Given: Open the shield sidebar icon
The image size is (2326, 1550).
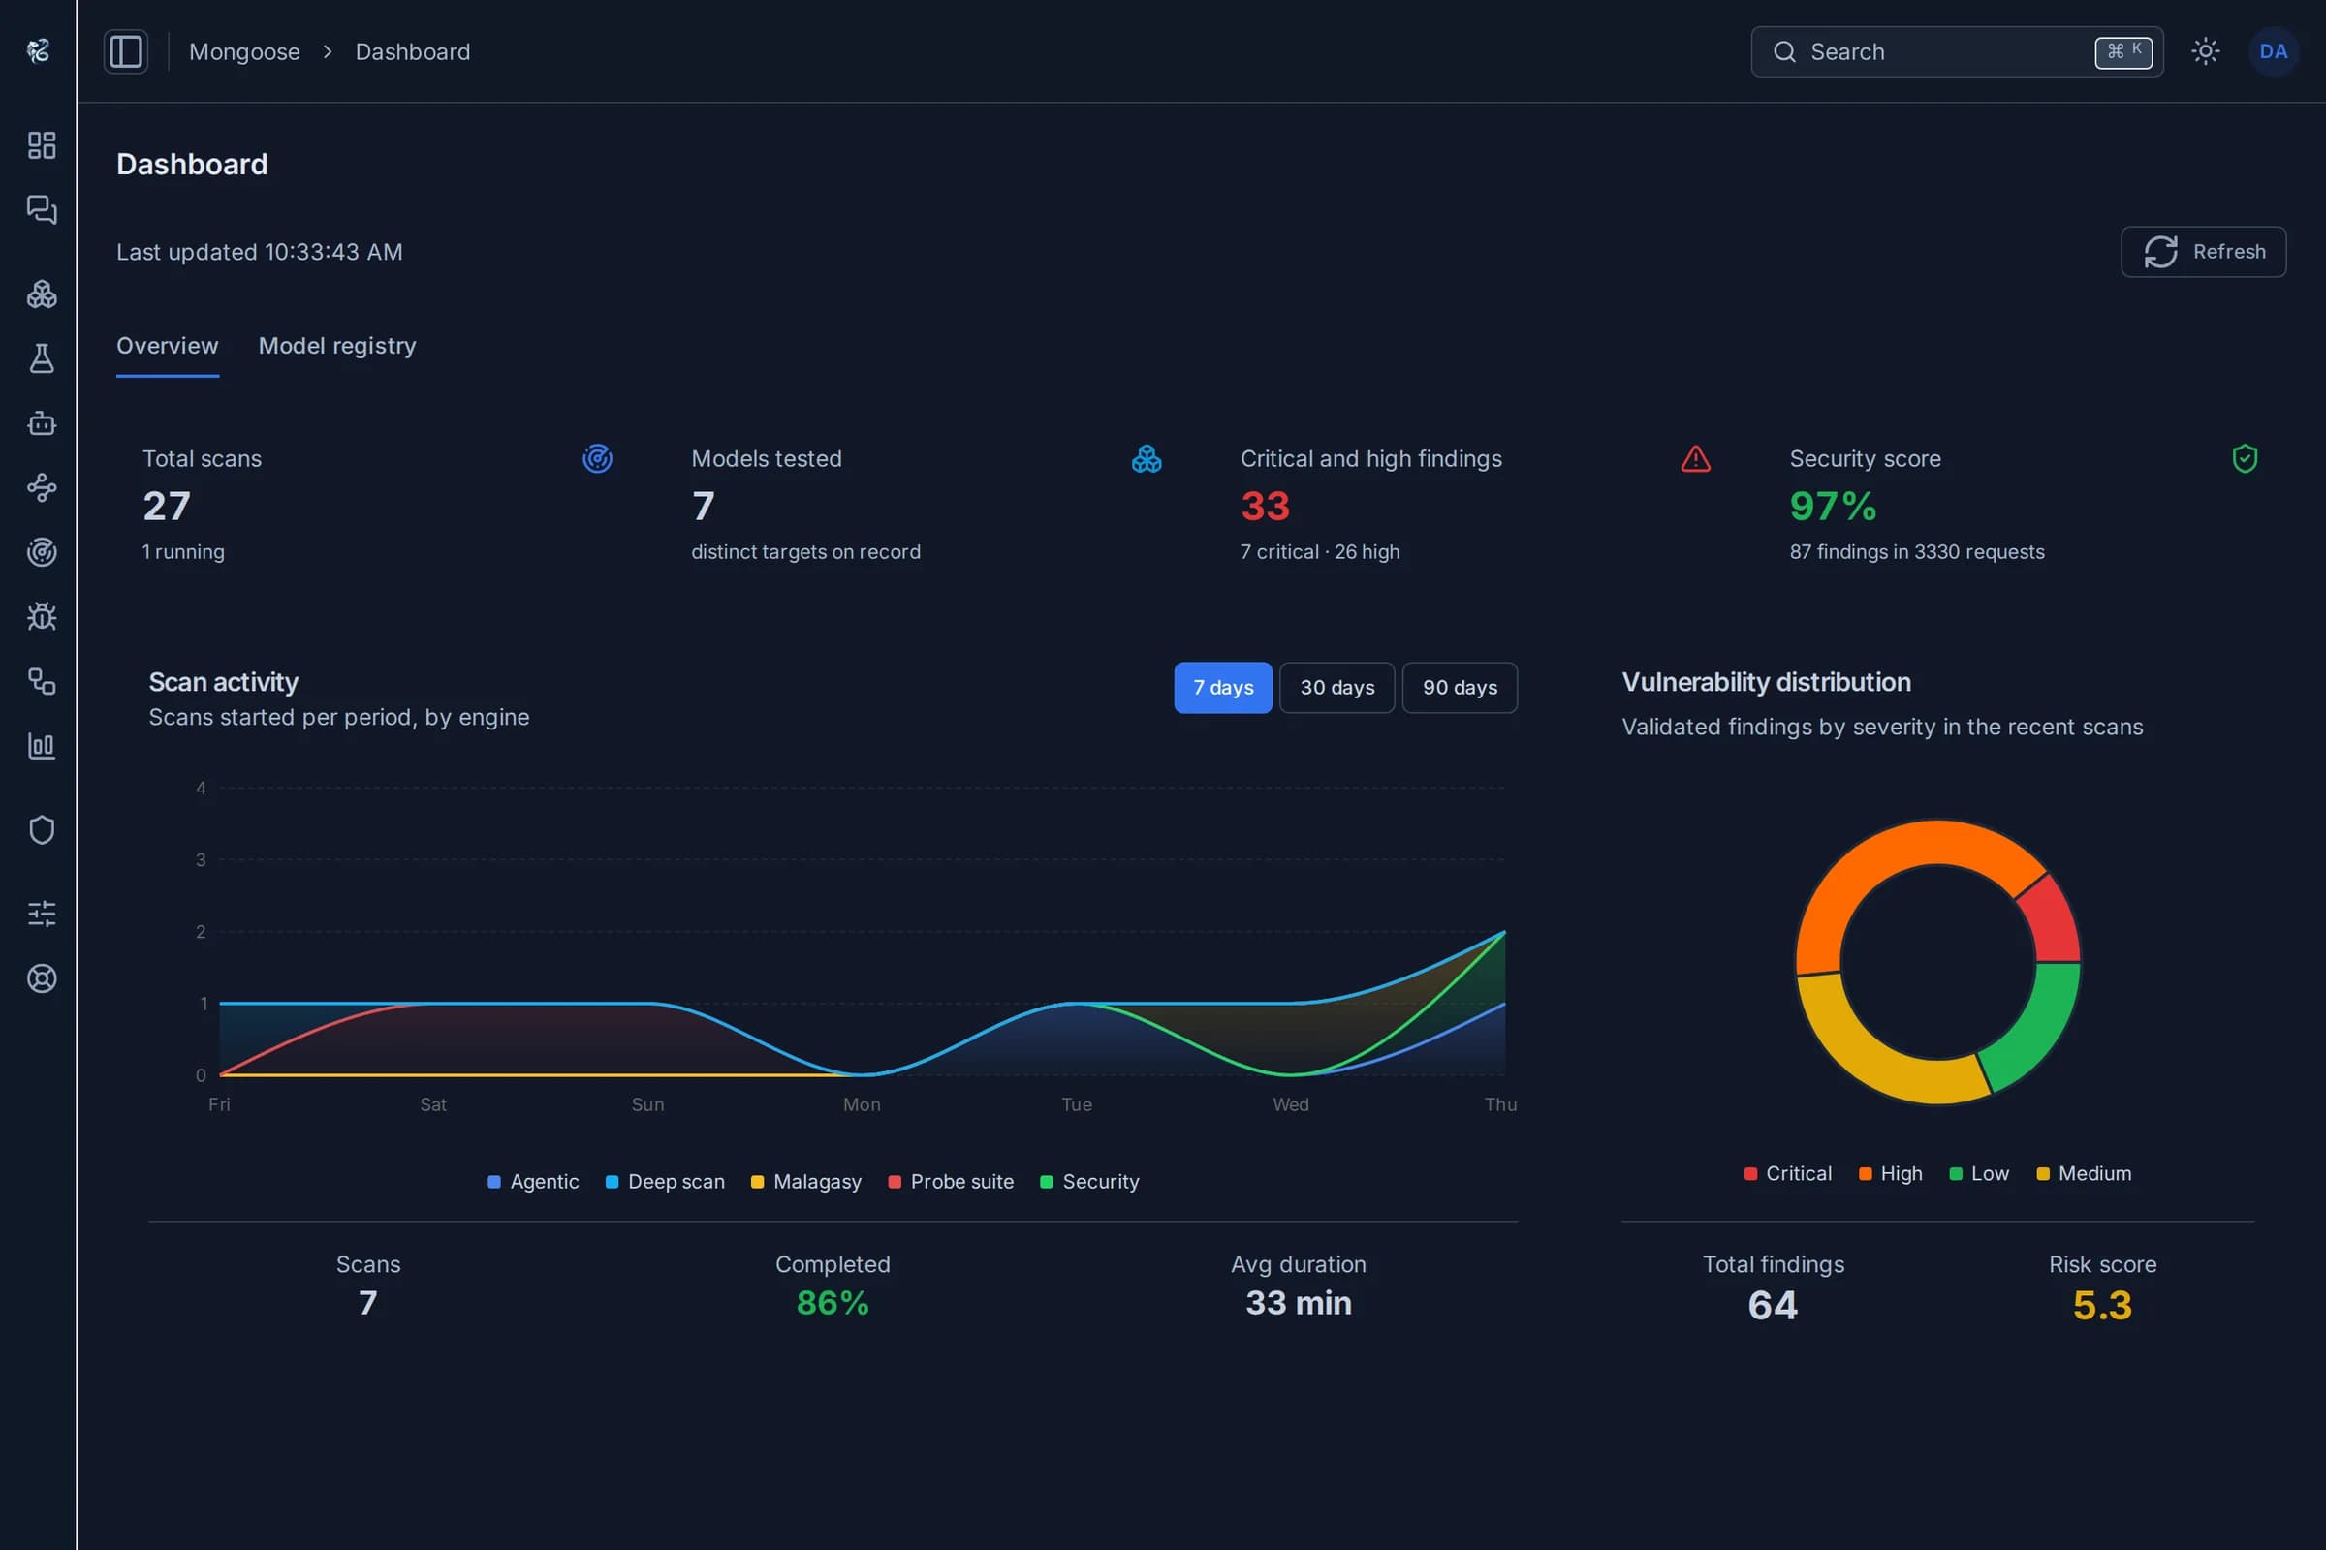Looking at the screenshot, I should pyautogui.click(x=42, y=830).
